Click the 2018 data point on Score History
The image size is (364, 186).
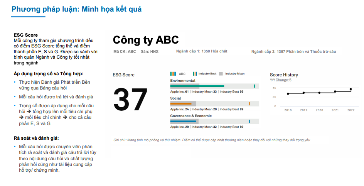tap(288, 94)
